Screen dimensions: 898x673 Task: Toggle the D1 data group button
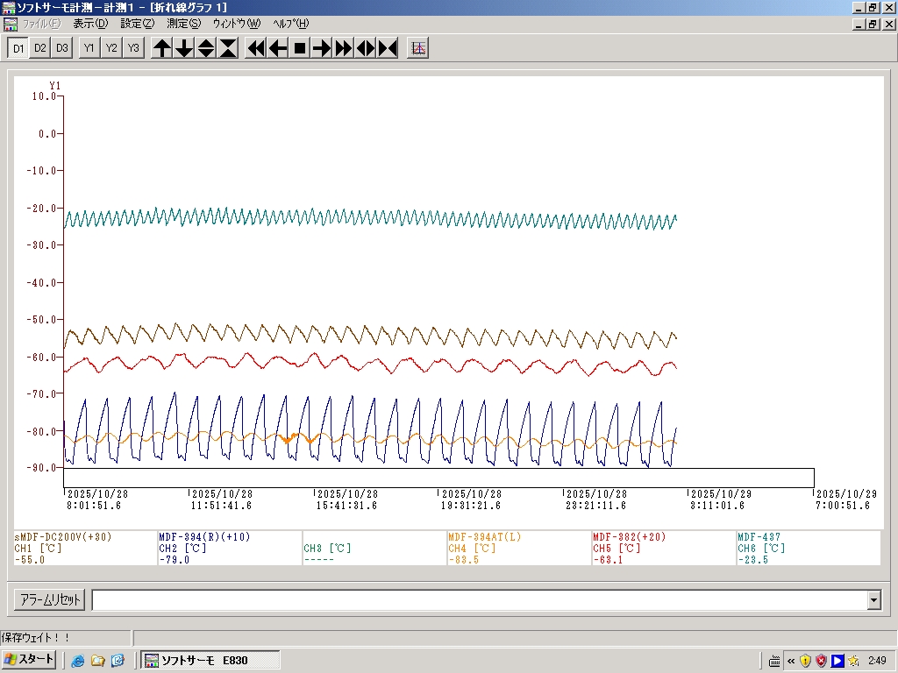(18, 48)
